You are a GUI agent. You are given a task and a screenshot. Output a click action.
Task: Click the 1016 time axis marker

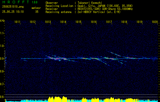[94, 22]
